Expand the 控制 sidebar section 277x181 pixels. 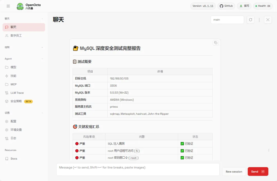(42, 47)
